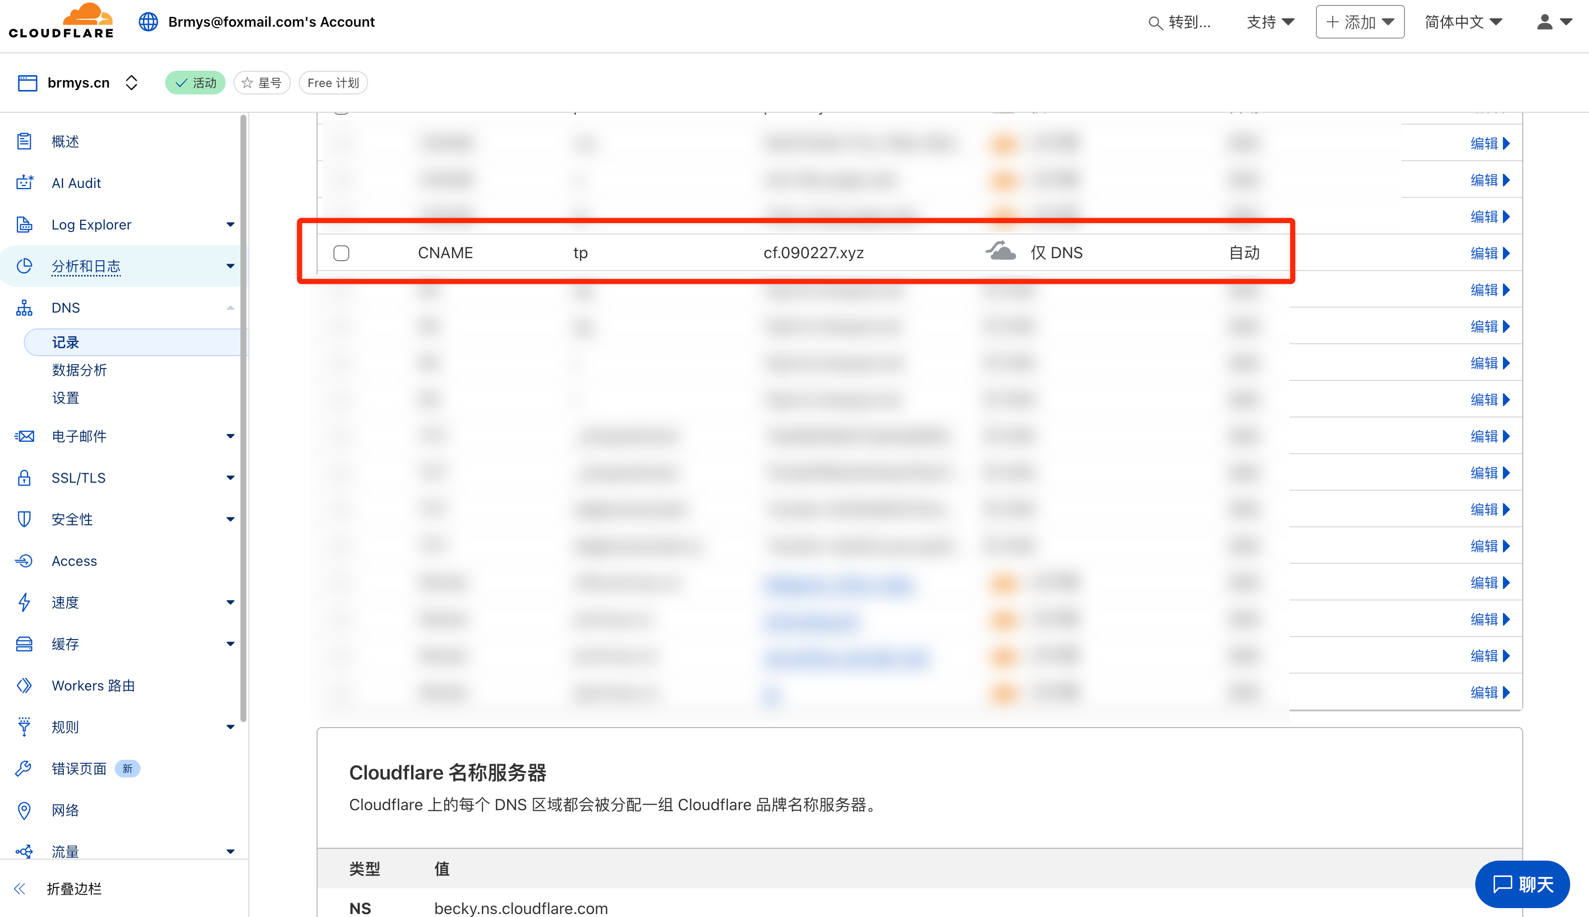
Task: Click the Log Explorer document icon
Action: [x=24, y=224]
